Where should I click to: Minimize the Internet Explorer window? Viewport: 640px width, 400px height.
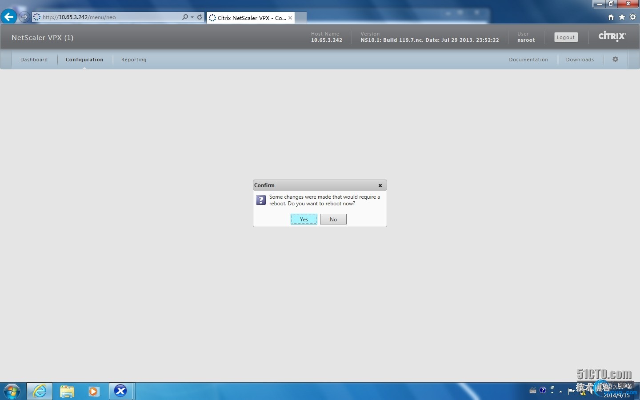600,4
